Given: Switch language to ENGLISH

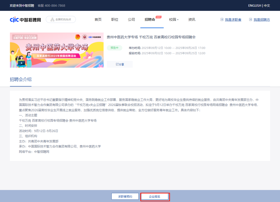Looking at the screenshot, I should pos(254,5).
